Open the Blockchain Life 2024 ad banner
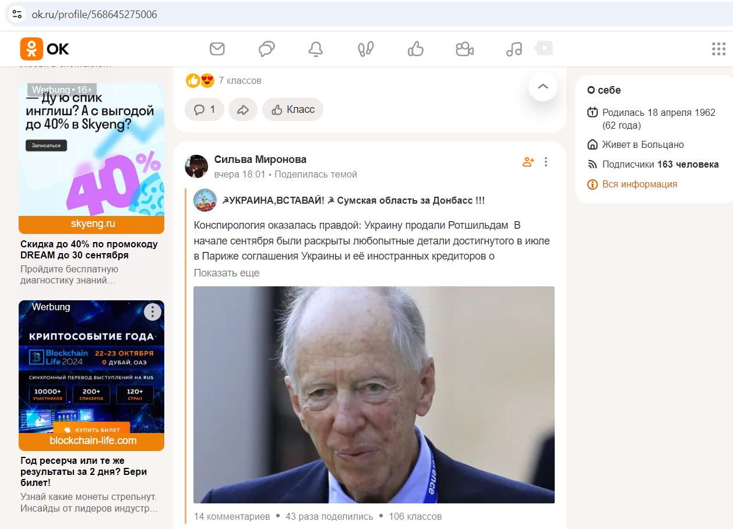Viewport: 733px width, 529px height. pyautogui.click(x=91, y=367)
